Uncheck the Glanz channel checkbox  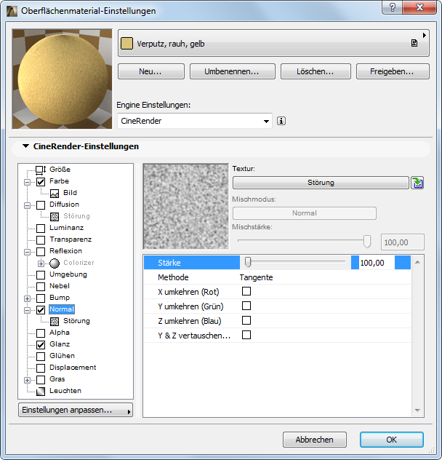[x=41, y=345]
